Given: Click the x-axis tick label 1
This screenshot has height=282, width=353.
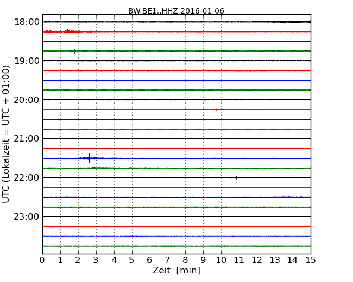Looking at the screenshot, I should [60, 260].
